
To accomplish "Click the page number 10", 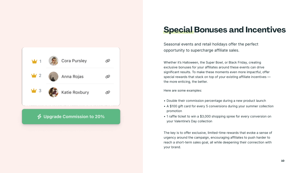I will [283, 161].
